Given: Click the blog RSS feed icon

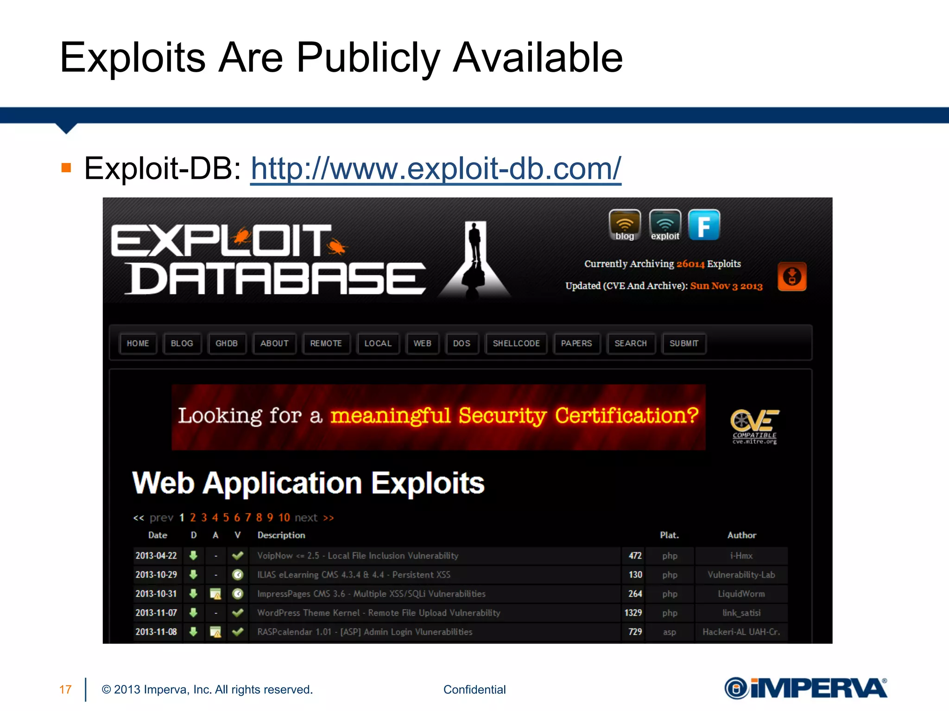Looking at the screenshot, I should (x=625, y=225).
